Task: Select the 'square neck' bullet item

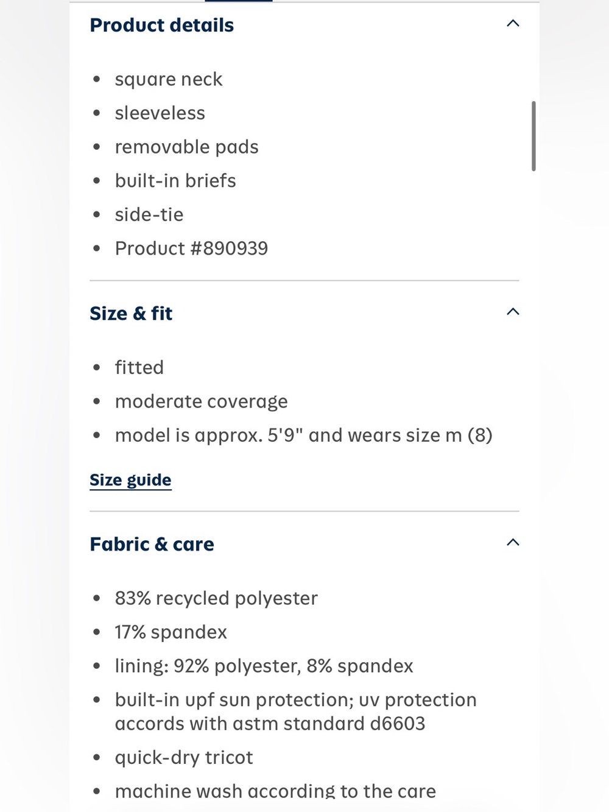Action: coord(169,80)
